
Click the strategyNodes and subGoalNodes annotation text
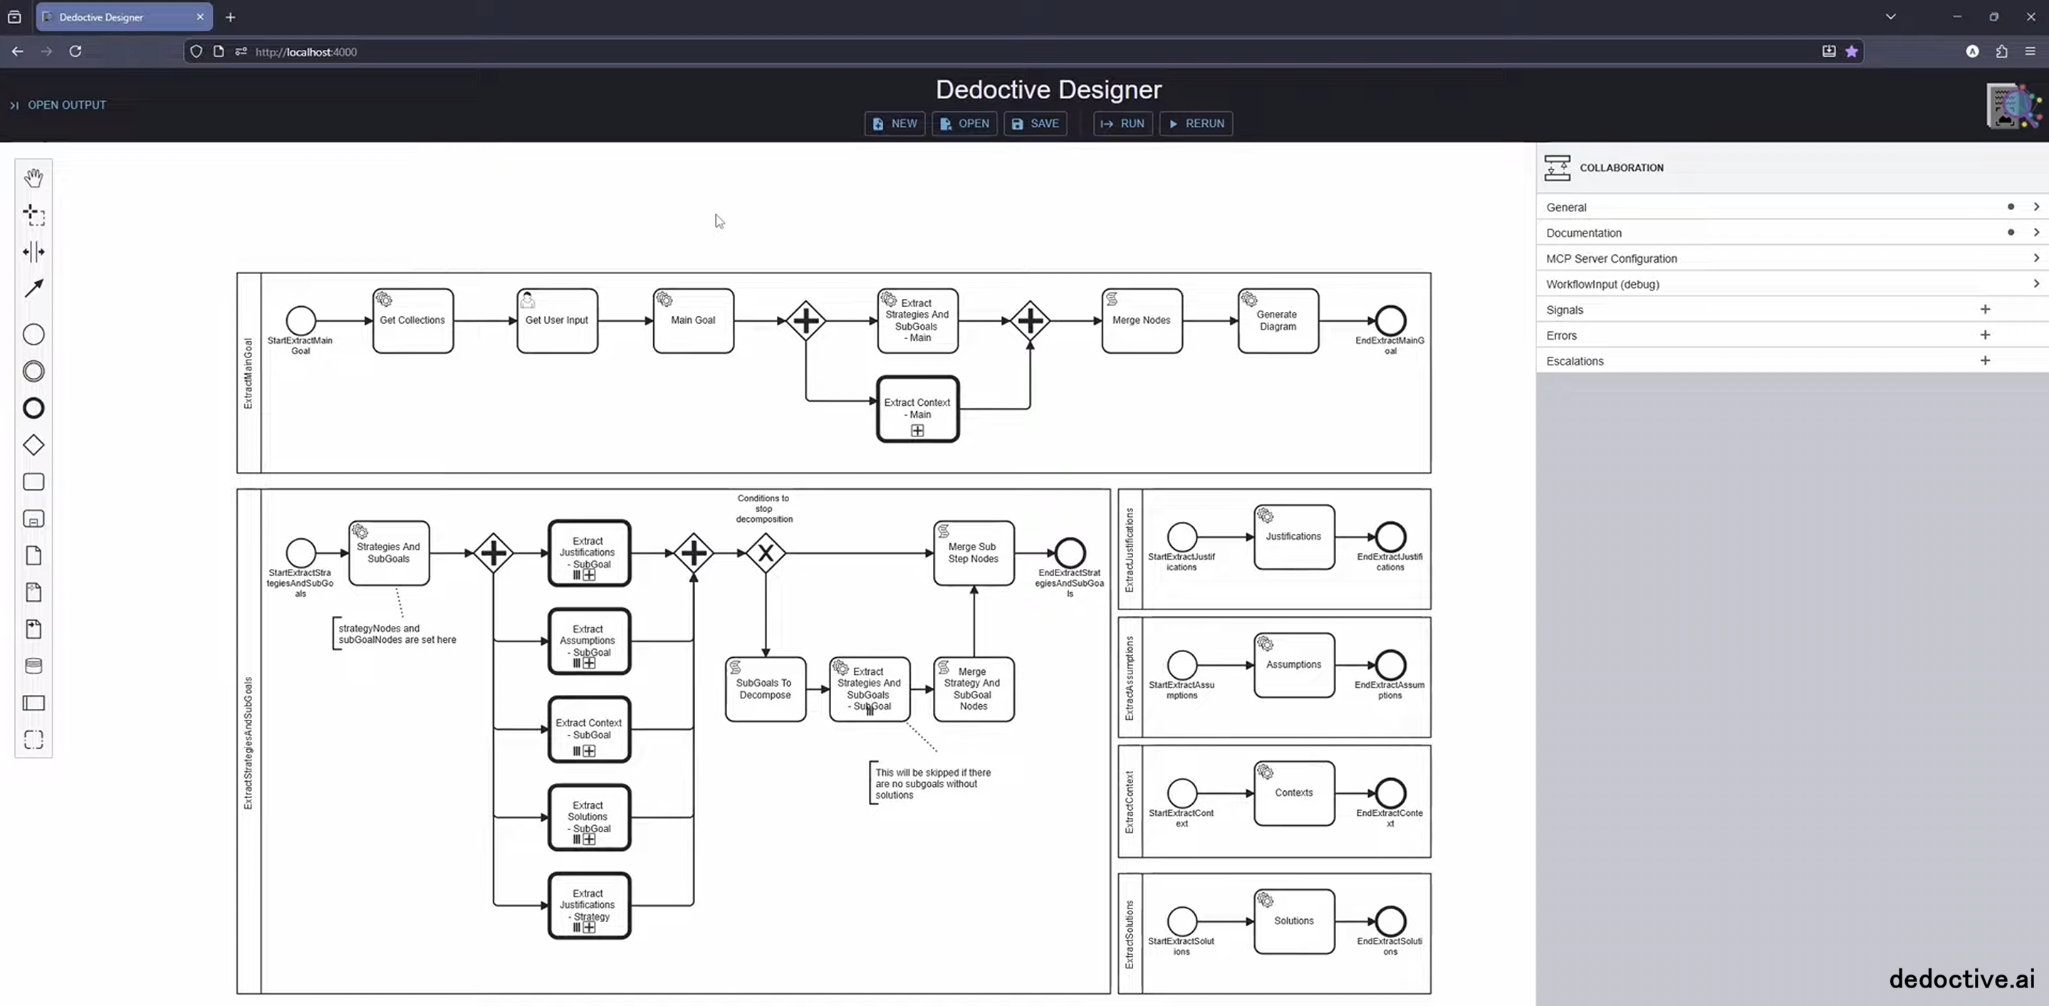tap(397, 634)
